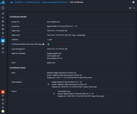Click Issued To value www.apple.com
The width and height of the screenshot is (137, 114).
(53, 22)
